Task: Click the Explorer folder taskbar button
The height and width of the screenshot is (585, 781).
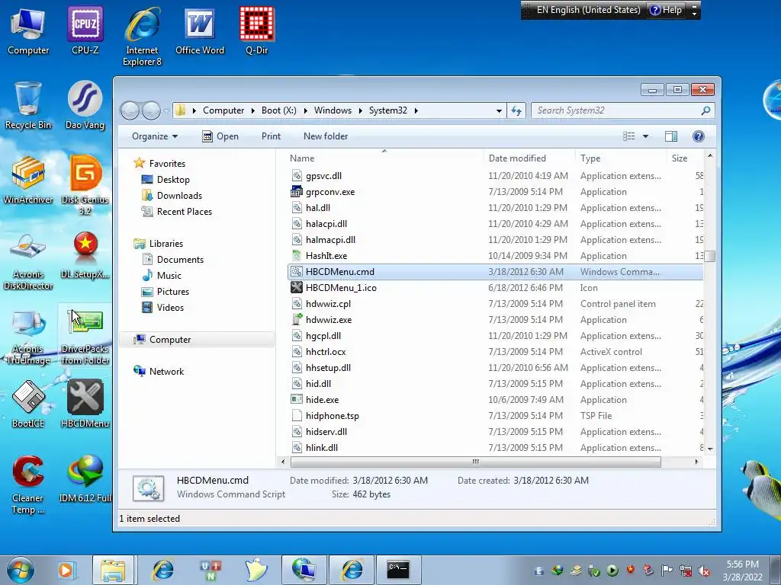Action: [113, 570]
